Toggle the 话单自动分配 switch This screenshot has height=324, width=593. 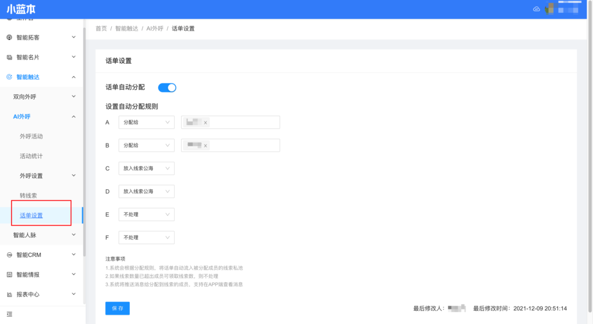coord(167,87)
